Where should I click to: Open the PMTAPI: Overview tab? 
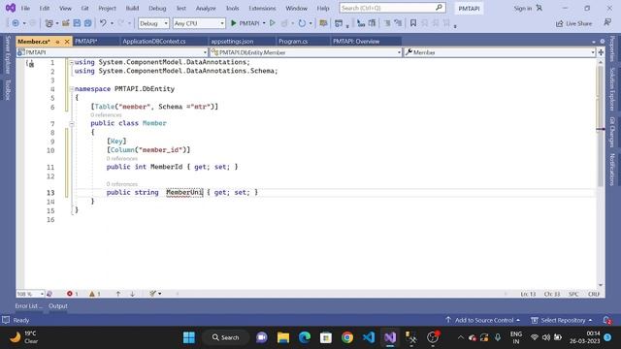[x=356, y=41]
